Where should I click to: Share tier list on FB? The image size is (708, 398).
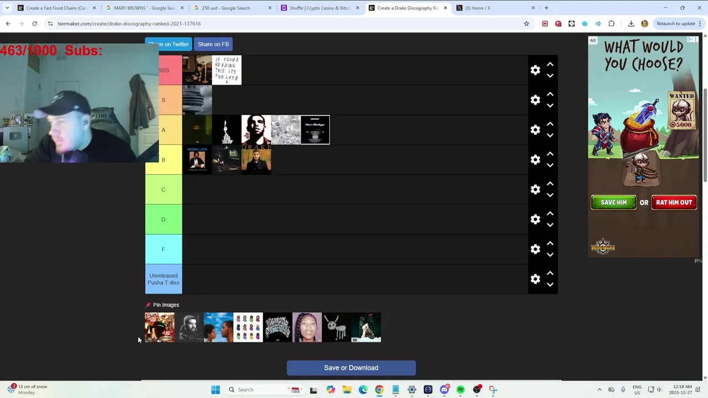pos(213,44)
